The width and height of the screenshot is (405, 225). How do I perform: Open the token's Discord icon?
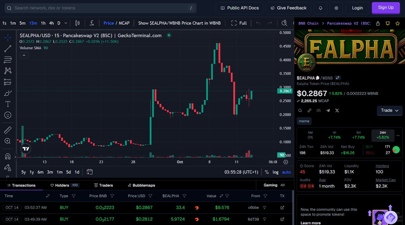pyautogui.click(x=319, y=110)
